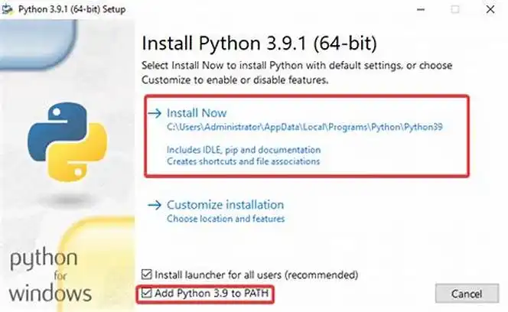The image size is (508, 312).
Task: Click 'Creates shortcuts and file associations' line
Action: click(x=243, y=161)
